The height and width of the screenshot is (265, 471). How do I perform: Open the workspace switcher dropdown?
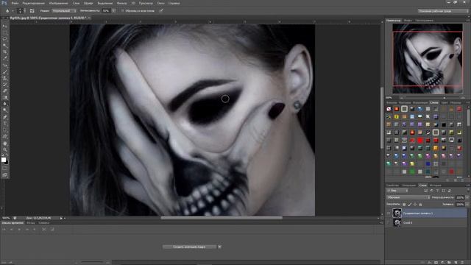442,11
